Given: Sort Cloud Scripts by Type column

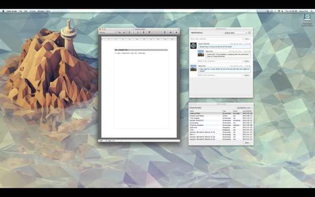Looking at the screenshot, I should pyautogui.click(x=228, y=111).
